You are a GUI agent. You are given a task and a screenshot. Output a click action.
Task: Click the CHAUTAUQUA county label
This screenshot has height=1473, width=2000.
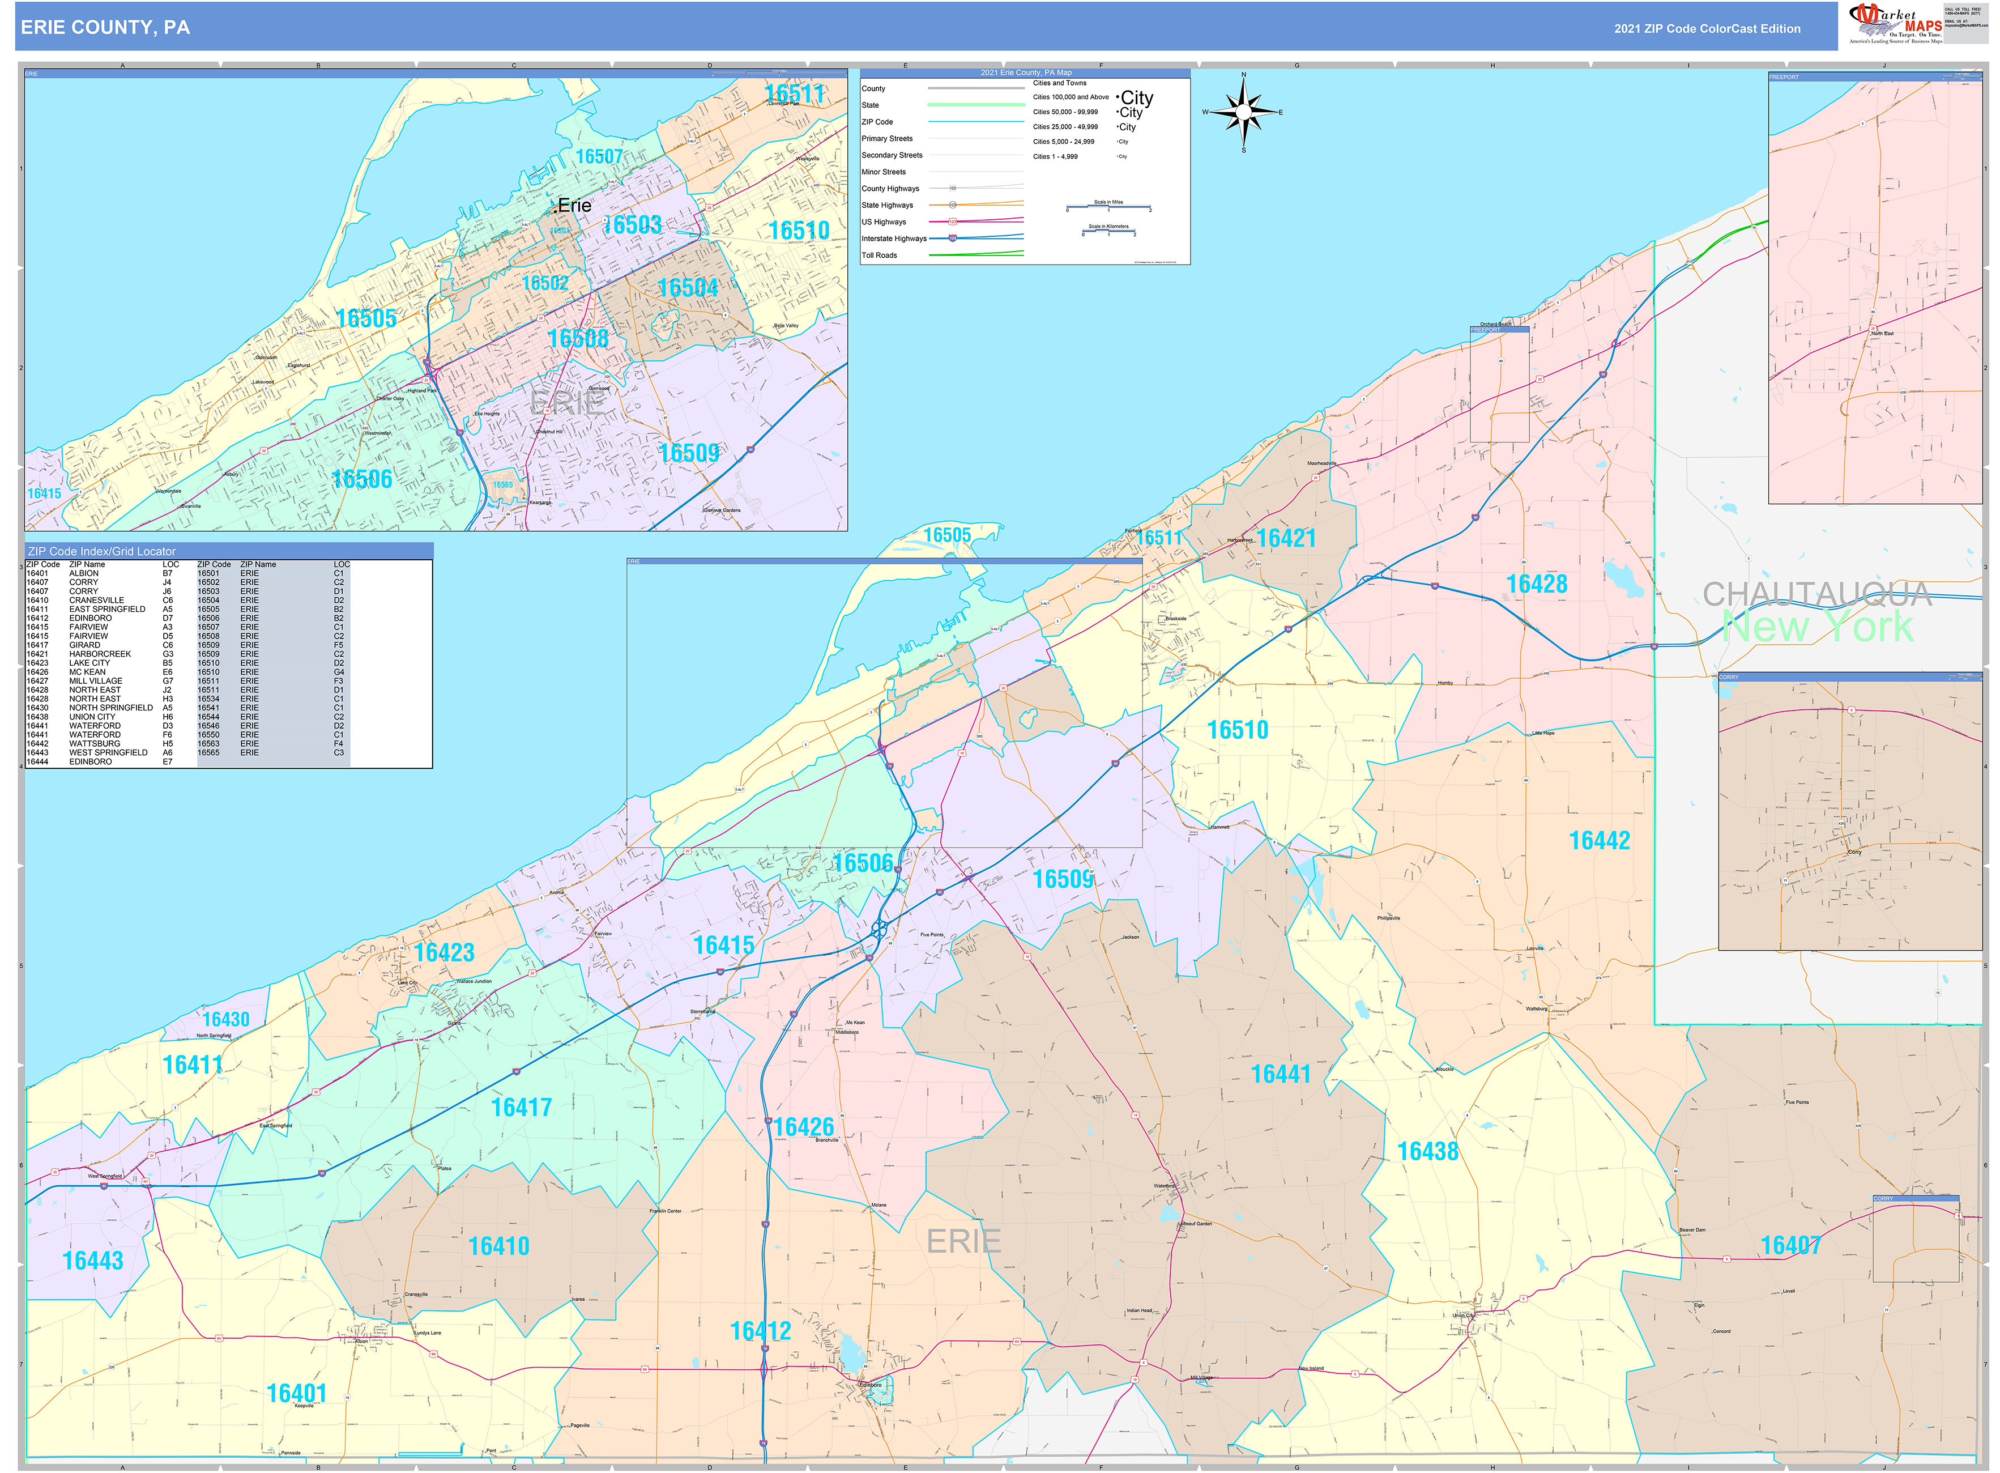point(1816,595)
